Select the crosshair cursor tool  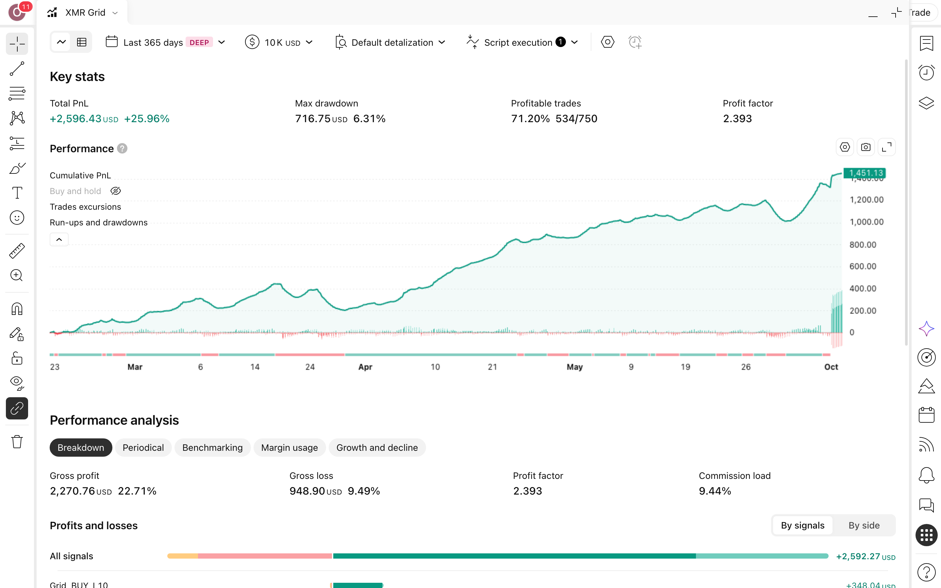[x=17, y=44]
